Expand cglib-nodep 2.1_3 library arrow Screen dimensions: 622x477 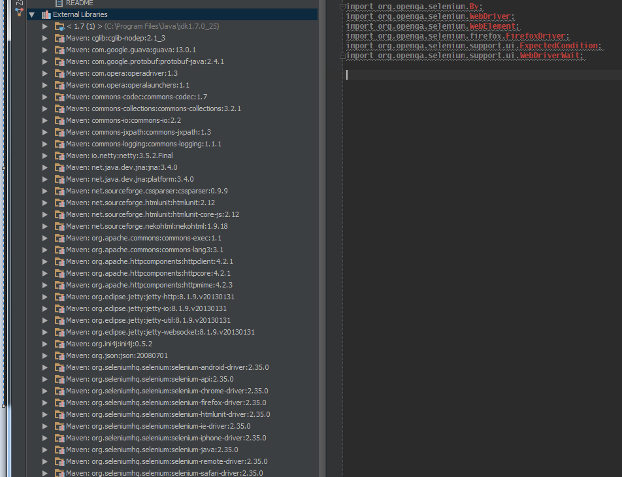pos(45,38)
